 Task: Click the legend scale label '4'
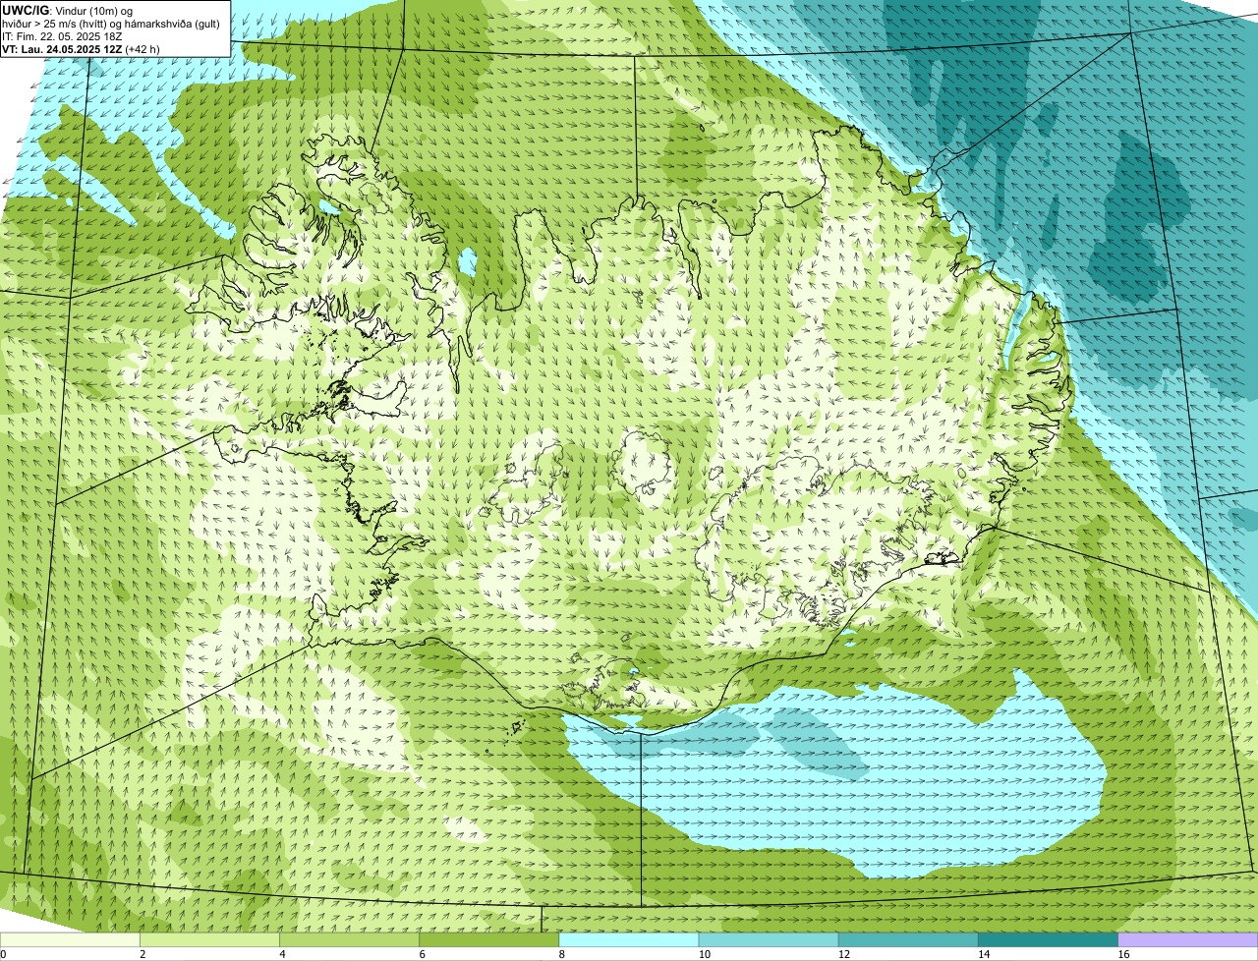pos(282,954)
